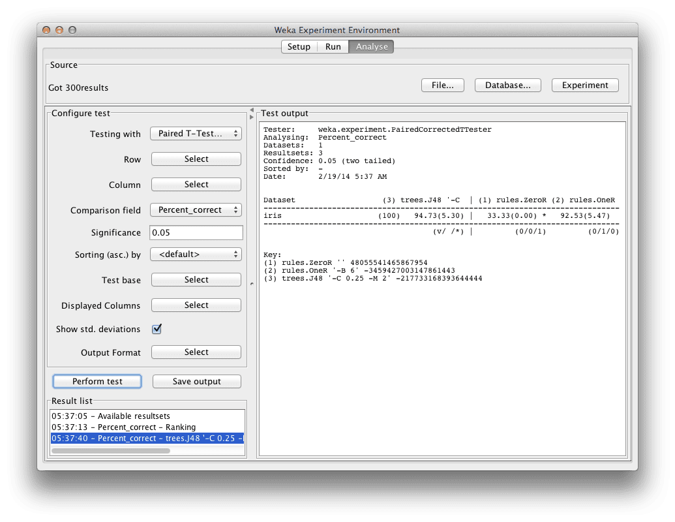The height and width of the screenshot is (522, 675).
Task: Open the Run tab
Action: (333, 46)
